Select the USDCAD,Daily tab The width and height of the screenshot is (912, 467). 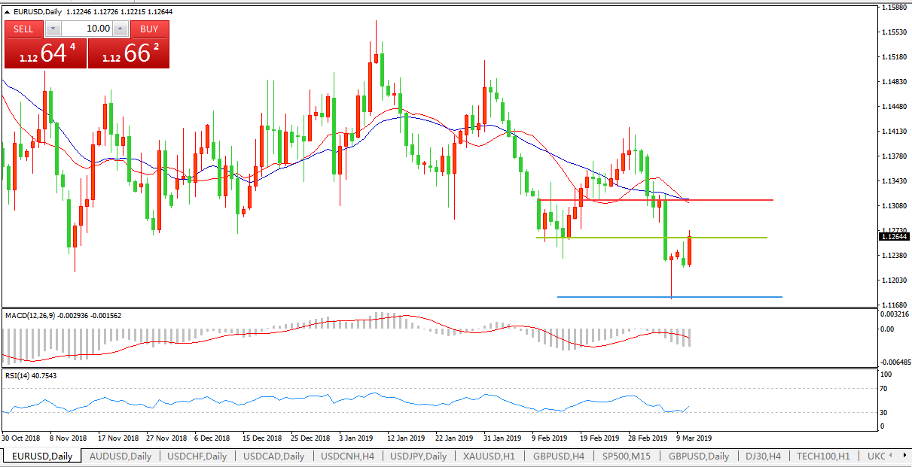274,456
